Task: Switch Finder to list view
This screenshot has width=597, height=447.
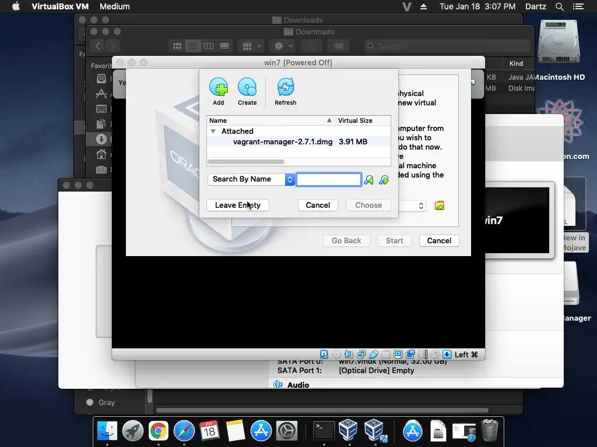Action: [x=193, y=46]
